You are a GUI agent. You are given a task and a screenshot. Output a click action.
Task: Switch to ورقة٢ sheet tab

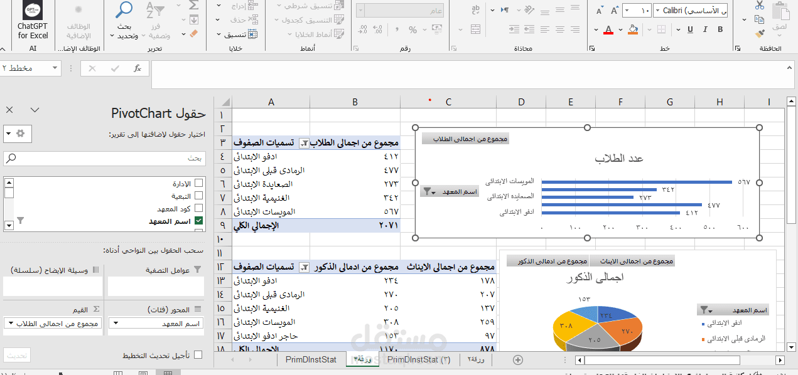476,360
